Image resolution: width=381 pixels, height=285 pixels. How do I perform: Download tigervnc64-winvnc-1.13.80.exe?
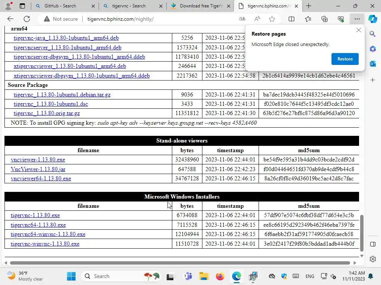pos(48,234)
